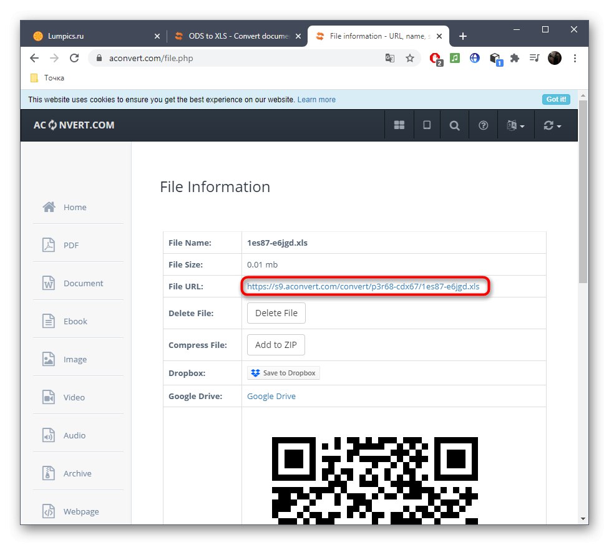The image size is (609, 545).
Task: Click the Add to ZIP button
Action: [276, 345]
